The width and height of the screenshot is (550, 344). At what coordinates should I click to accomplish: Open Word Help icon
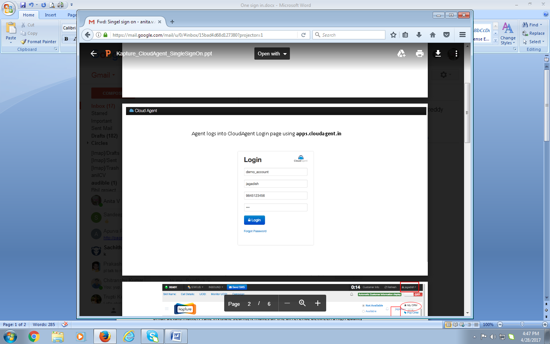tap(546, 14)
